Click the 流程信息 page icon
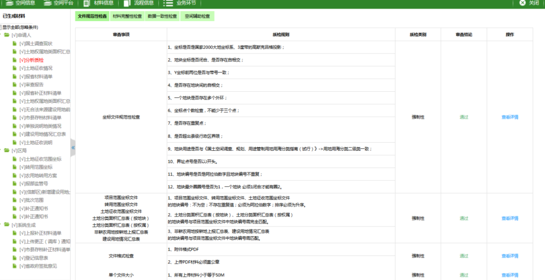 click(127, 3)
